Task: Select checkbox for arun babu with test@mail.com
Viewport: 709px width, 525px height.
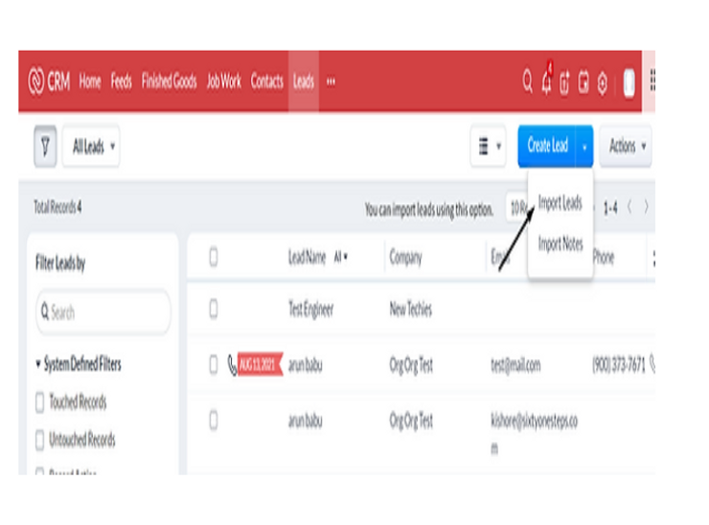Action: pos(214,364)
